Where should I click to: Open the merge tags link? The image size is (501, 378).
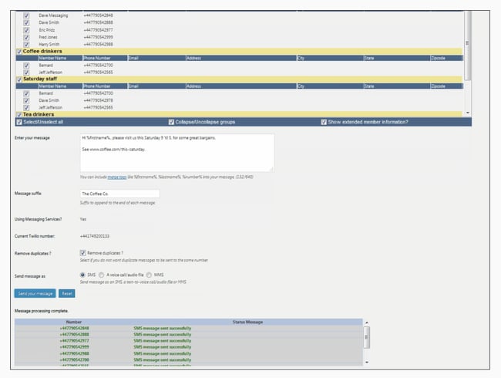[116, 177]
